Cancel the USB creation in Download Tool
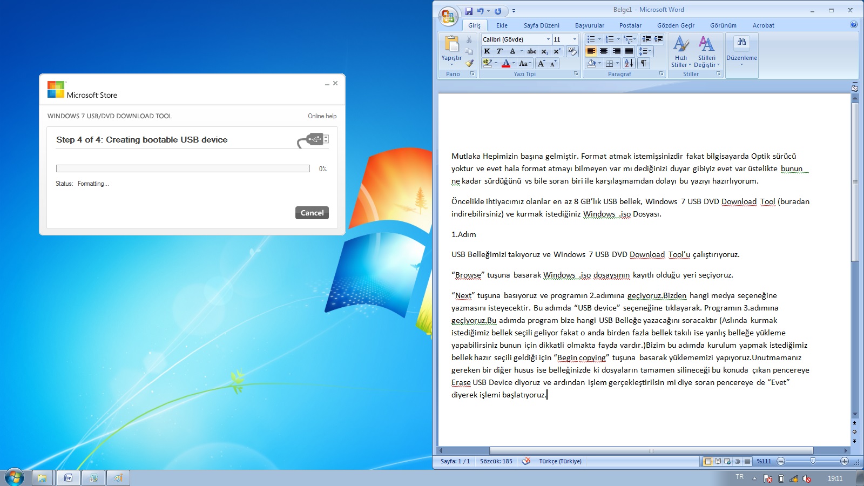 312,213
